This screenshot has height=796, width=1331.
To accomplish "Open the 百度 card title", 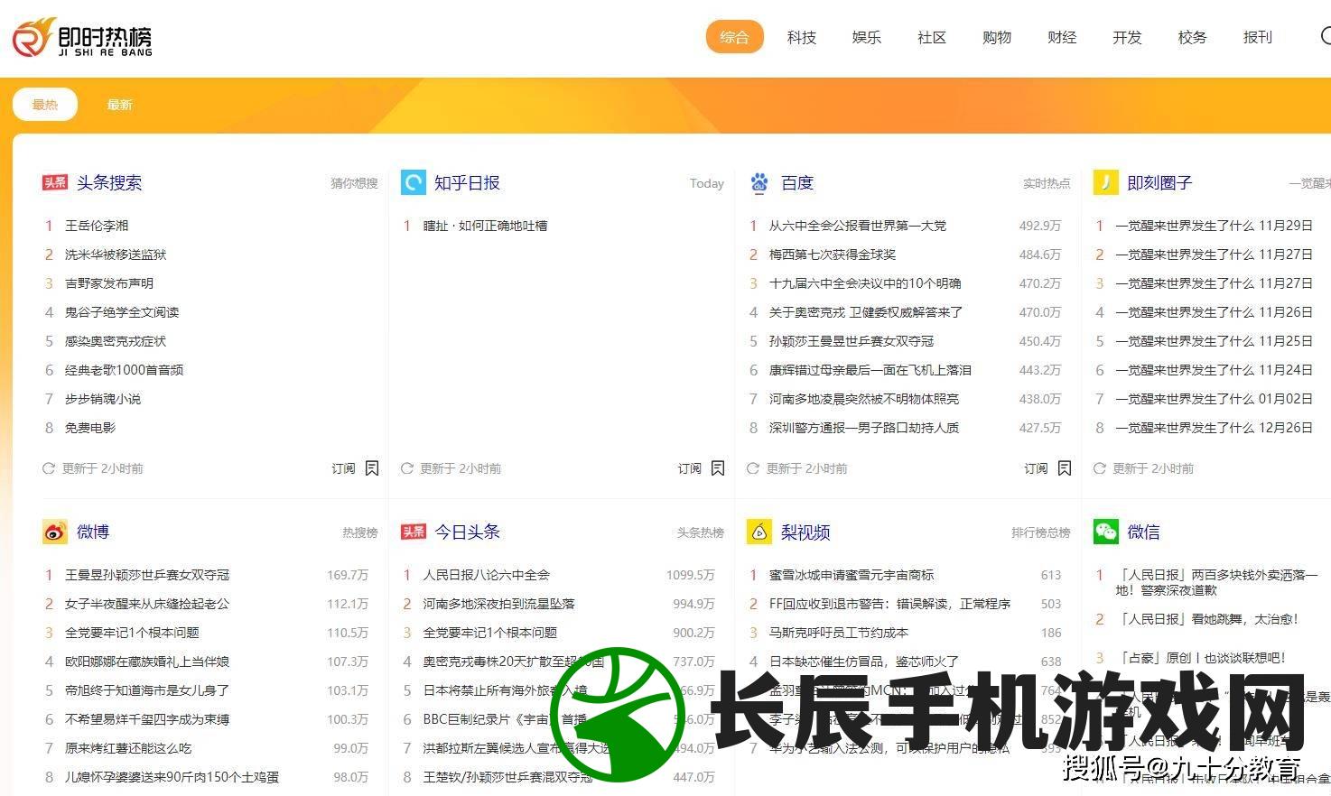I will 797,182.
